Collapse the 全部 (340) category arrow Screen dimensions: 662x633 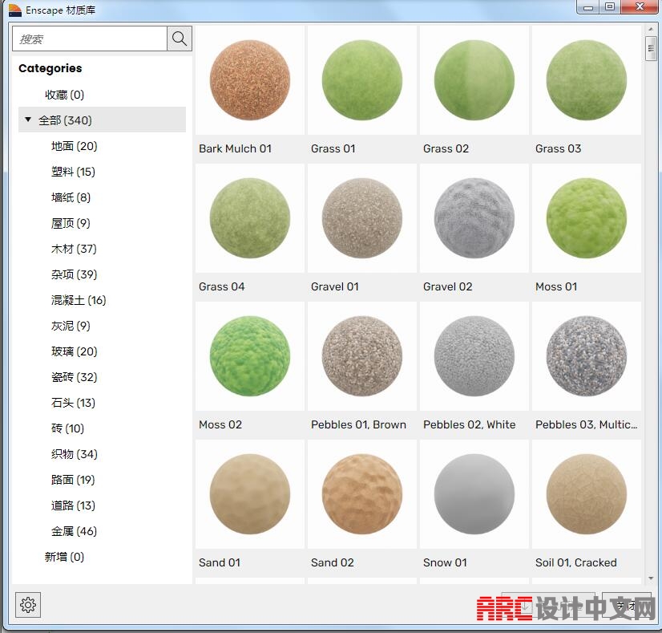[x=28, y=120]
